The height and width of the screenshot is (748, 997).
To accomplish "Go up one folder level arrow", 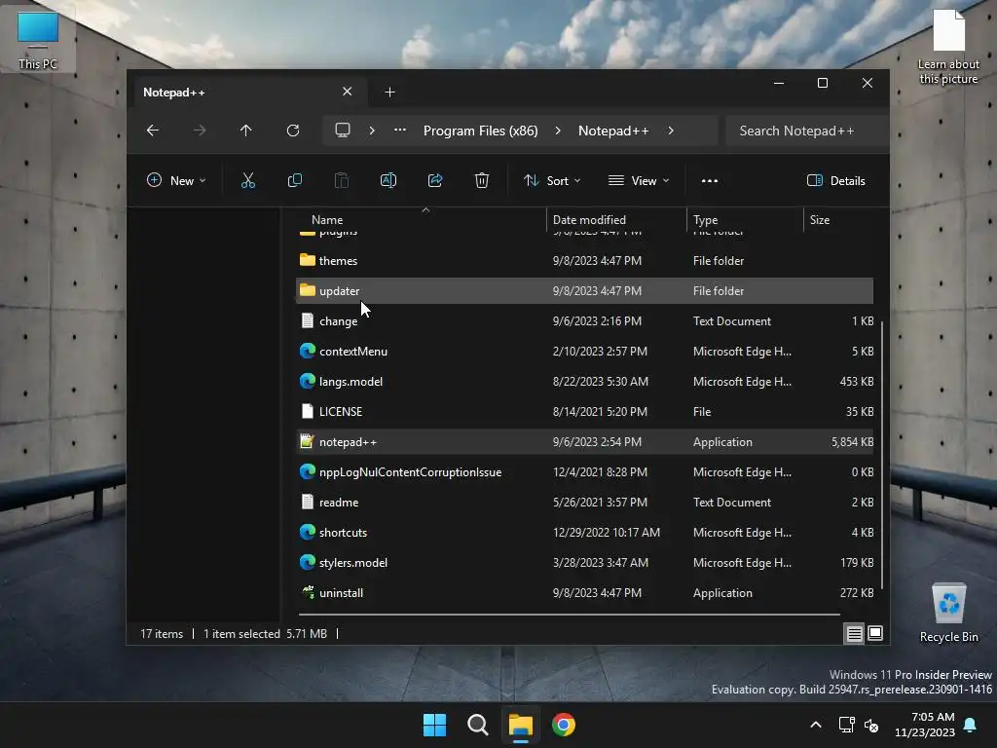I will click(x=246, y=131).
